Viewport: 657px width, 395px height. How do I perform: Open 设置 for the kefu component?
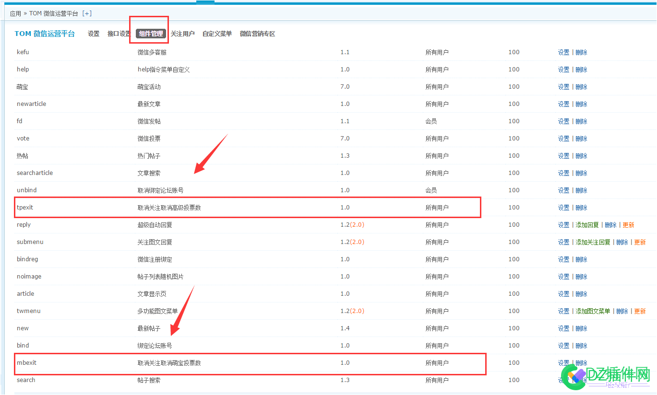click(x=563, y=52)
